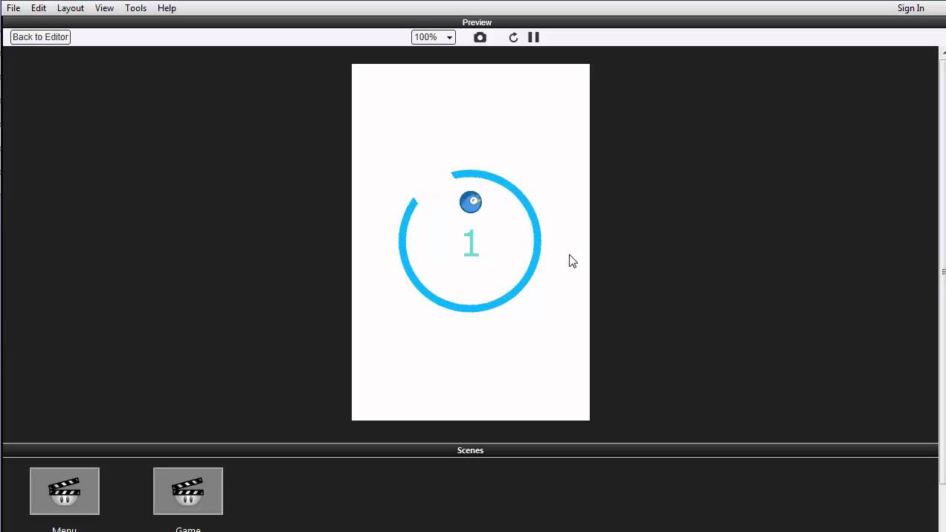The image size is (946, 532).
Task: Click the score number 1 in preview
Action: [x=470, y=244]
